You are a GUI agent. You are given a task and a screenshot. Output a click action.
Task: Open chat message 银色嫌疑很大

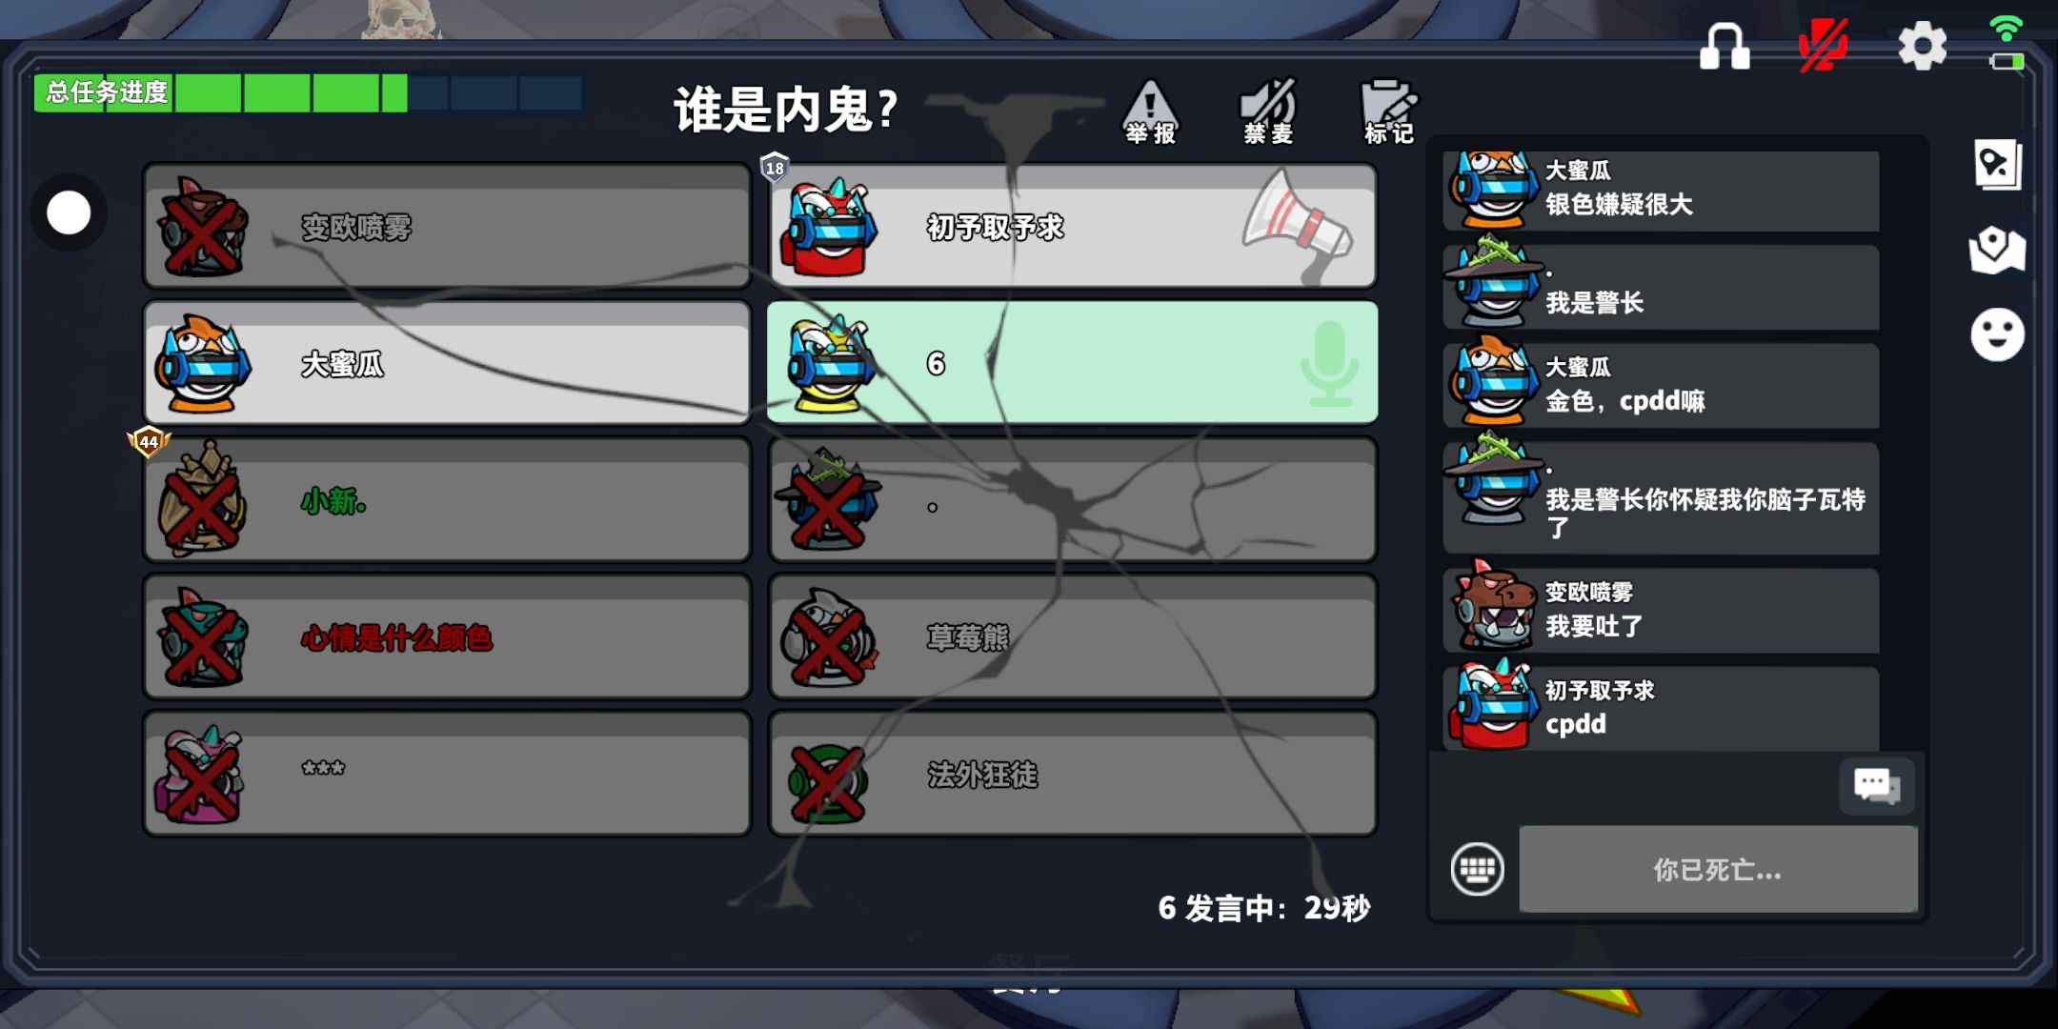pyautogui.click(x=1661, y=190)
